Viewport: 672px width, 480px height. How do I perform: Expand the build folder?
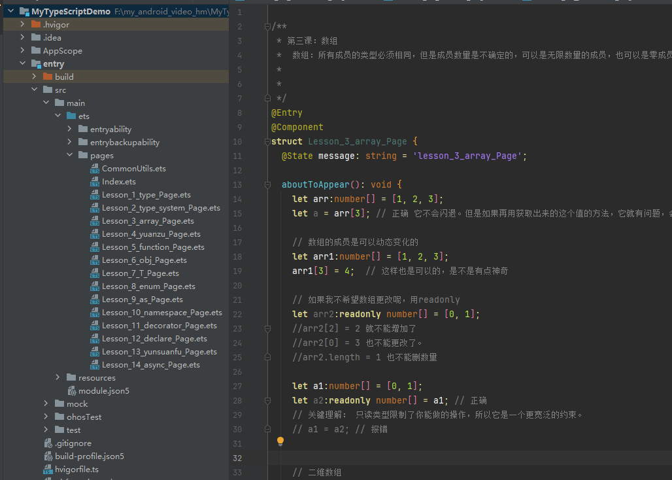click(34, 77)
